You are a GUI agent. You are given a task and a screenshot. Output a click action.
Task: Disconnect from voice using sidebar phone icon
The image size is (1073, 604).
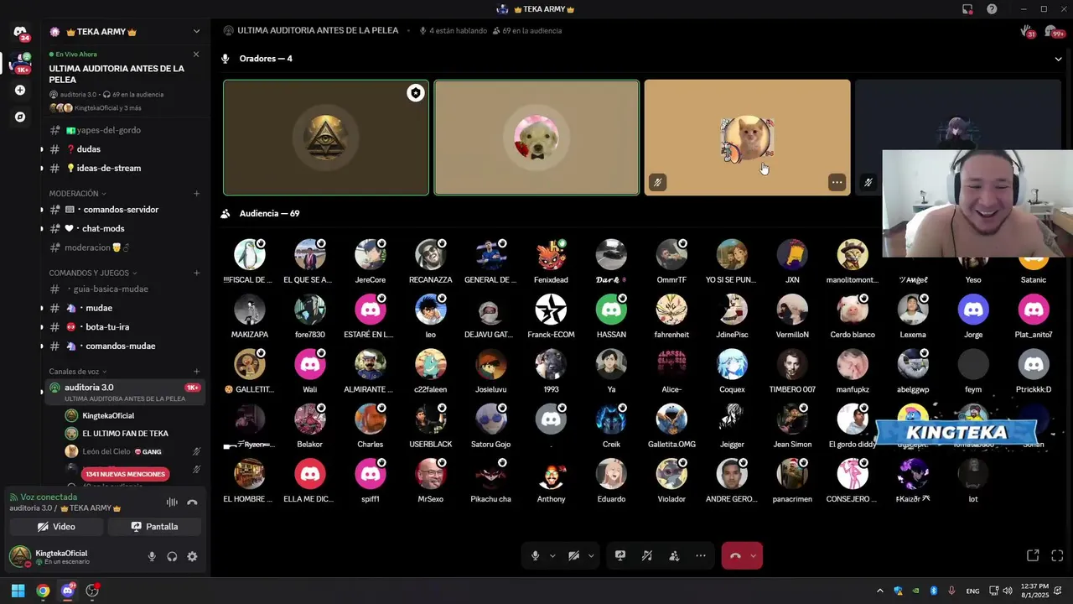tap(192, 502)
